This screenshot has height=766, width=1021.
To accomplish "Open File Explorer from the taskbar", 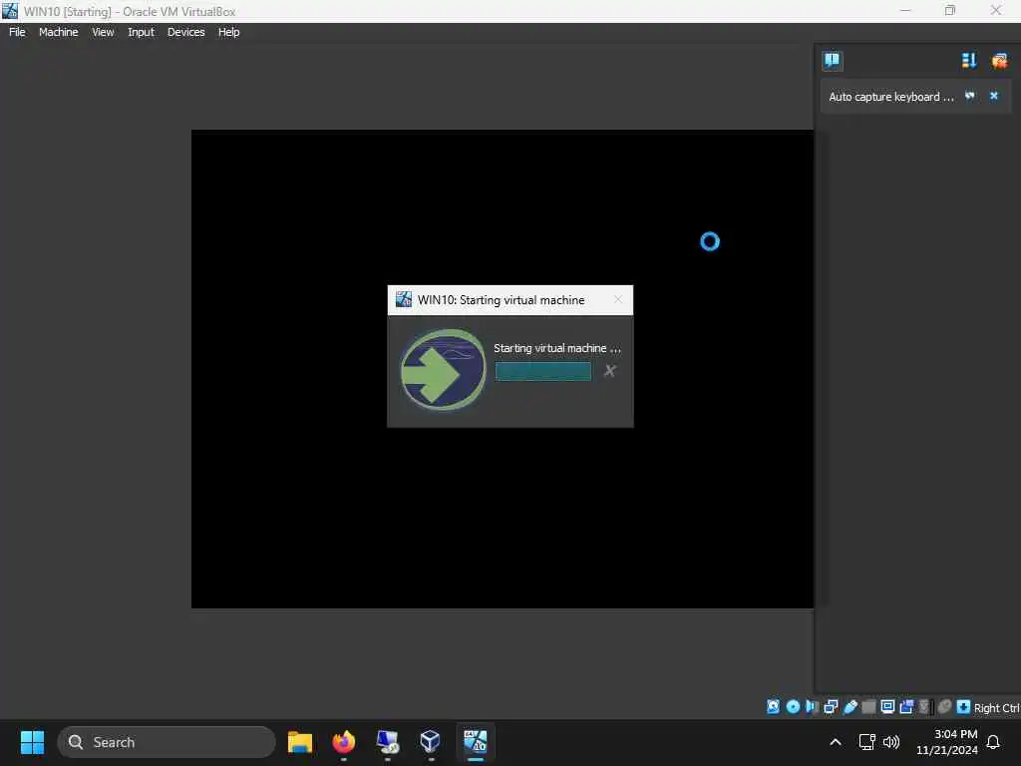I will click(299, 742).
